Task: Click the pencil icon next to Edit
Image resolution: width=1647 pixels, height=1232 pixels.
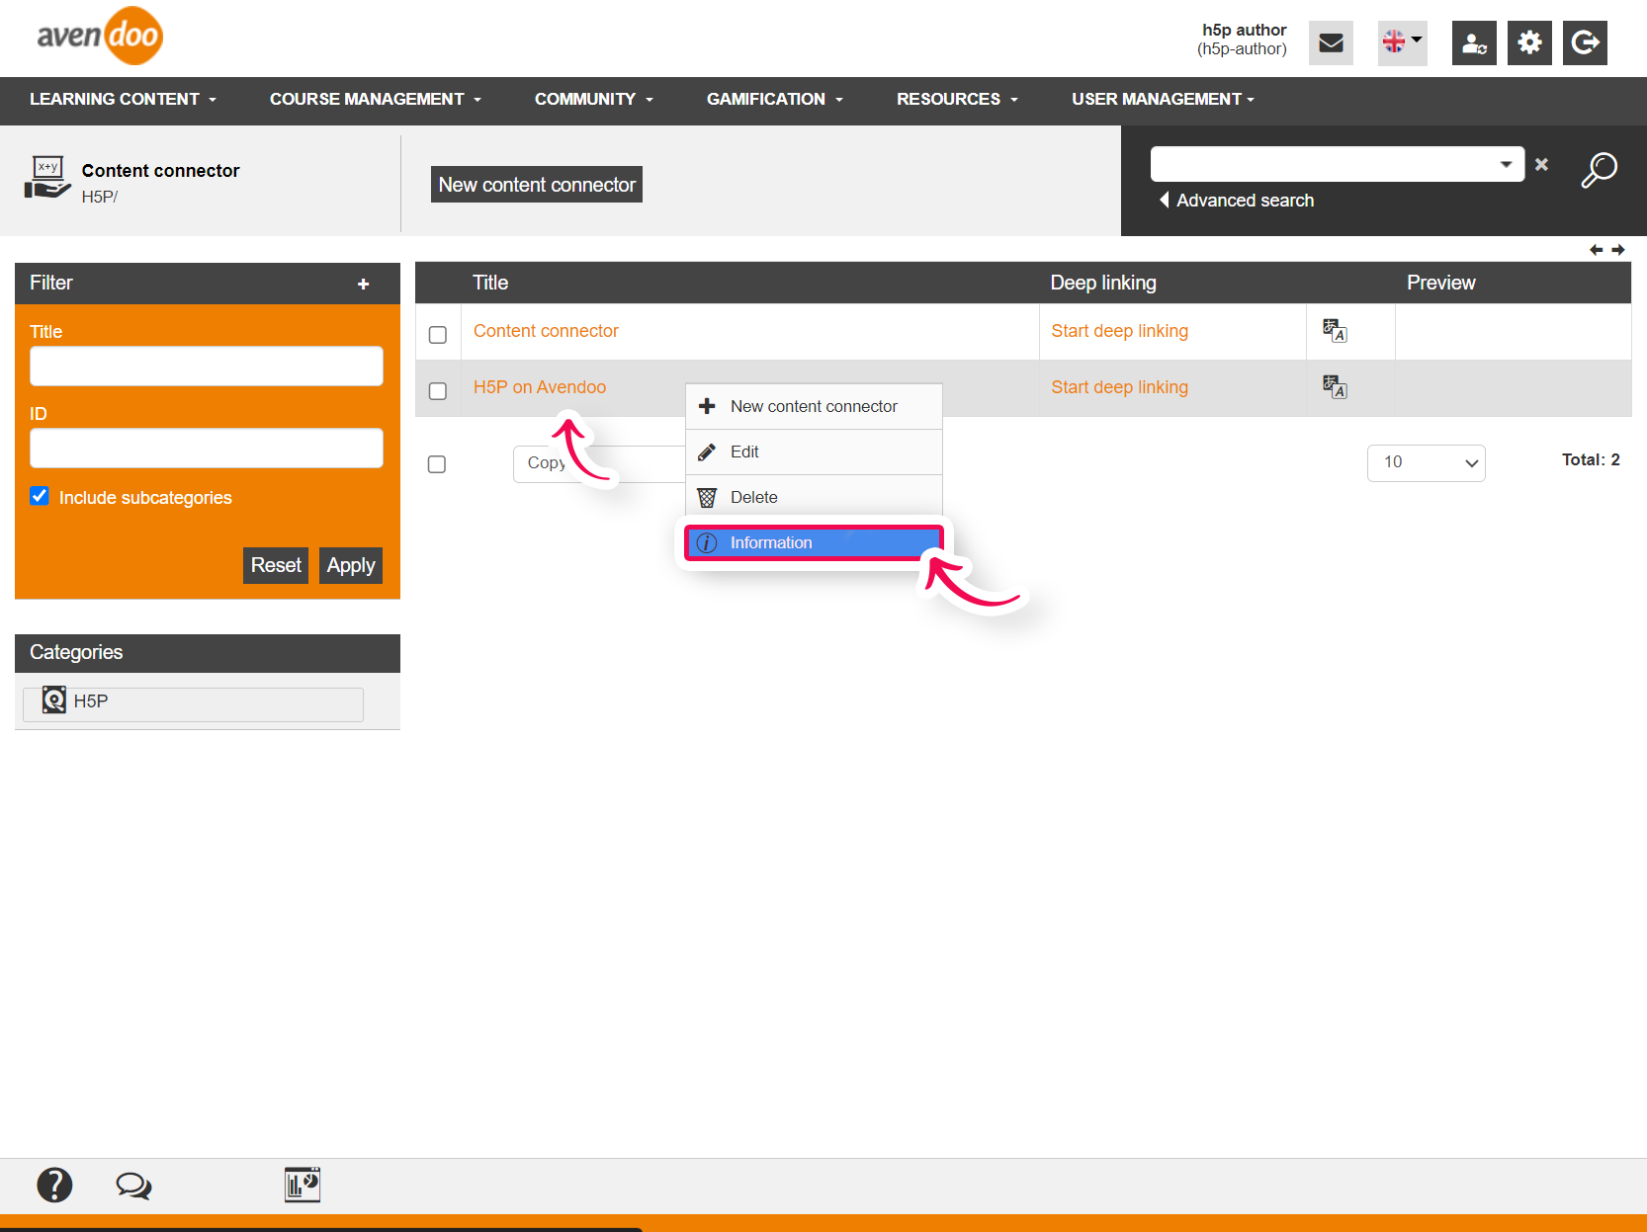Action: (707, 452)
